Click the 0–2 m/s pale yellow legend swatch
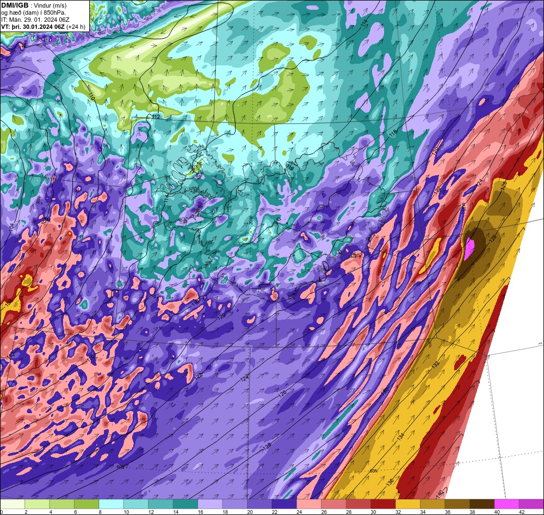 click(x=13, y=504)
